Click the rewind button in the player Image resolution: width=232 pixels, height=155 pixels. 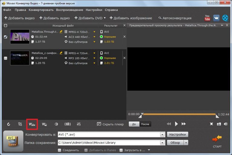[x=169, y=124]
